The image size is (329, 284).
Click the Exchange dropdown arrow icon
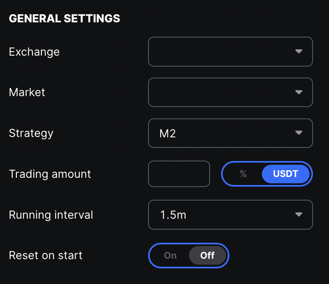tap(299, 51)
